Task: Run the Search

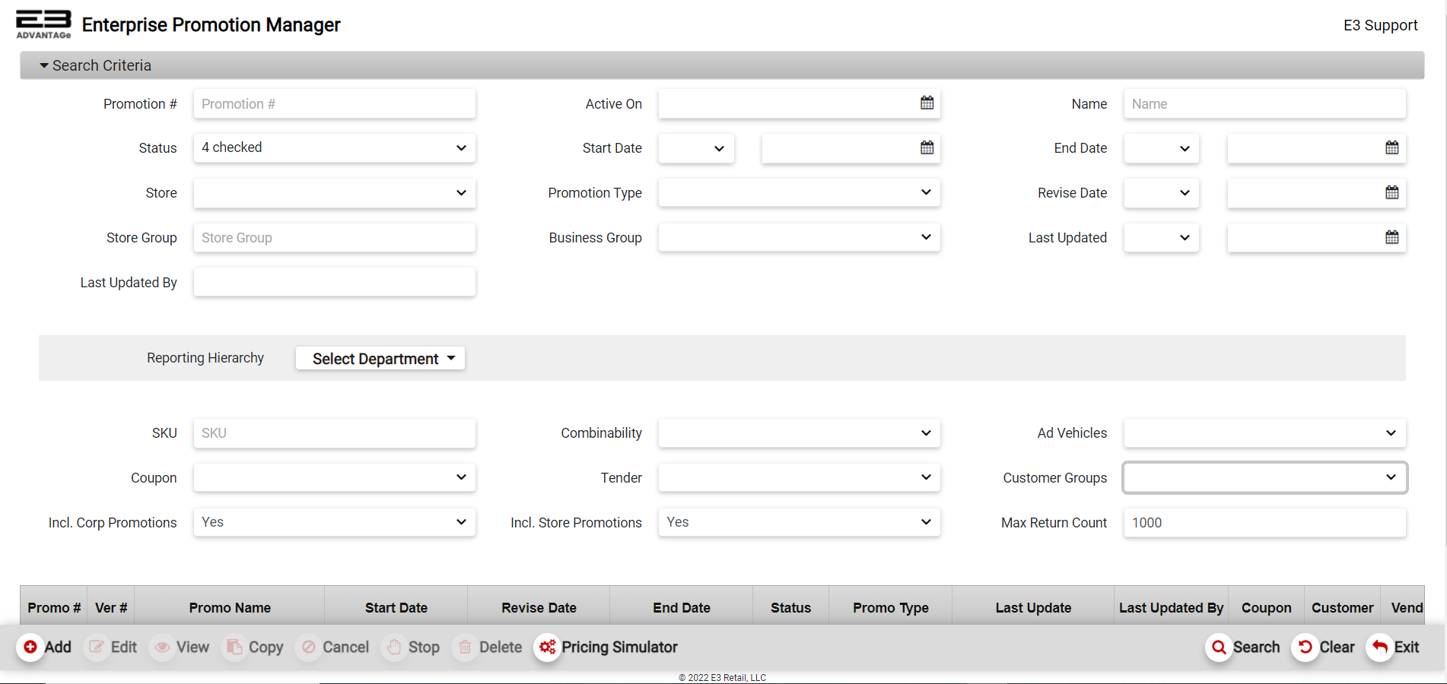Action: (1243, 648)
